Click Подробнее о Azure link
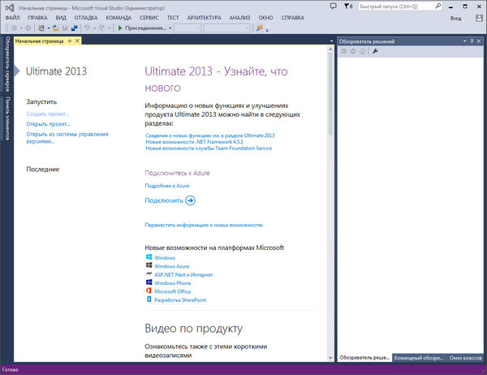The image size is (487, 375). point(166,186)
